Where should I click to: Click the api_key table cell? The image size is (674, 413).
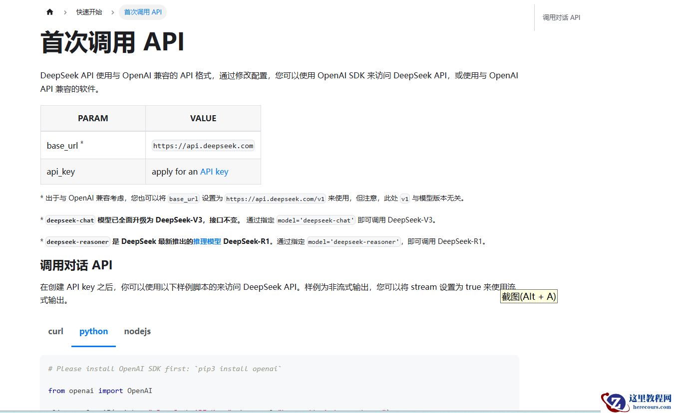coord(93,172)
